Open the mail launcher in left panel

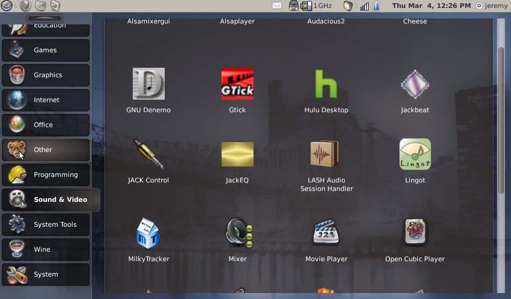[40, 5]
